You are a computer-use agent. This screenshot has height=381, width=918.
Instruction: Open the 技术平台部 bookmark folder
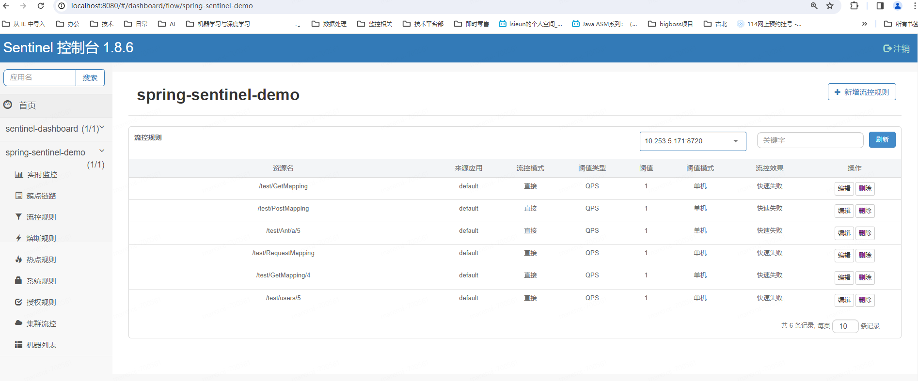(x=423, y=24)
